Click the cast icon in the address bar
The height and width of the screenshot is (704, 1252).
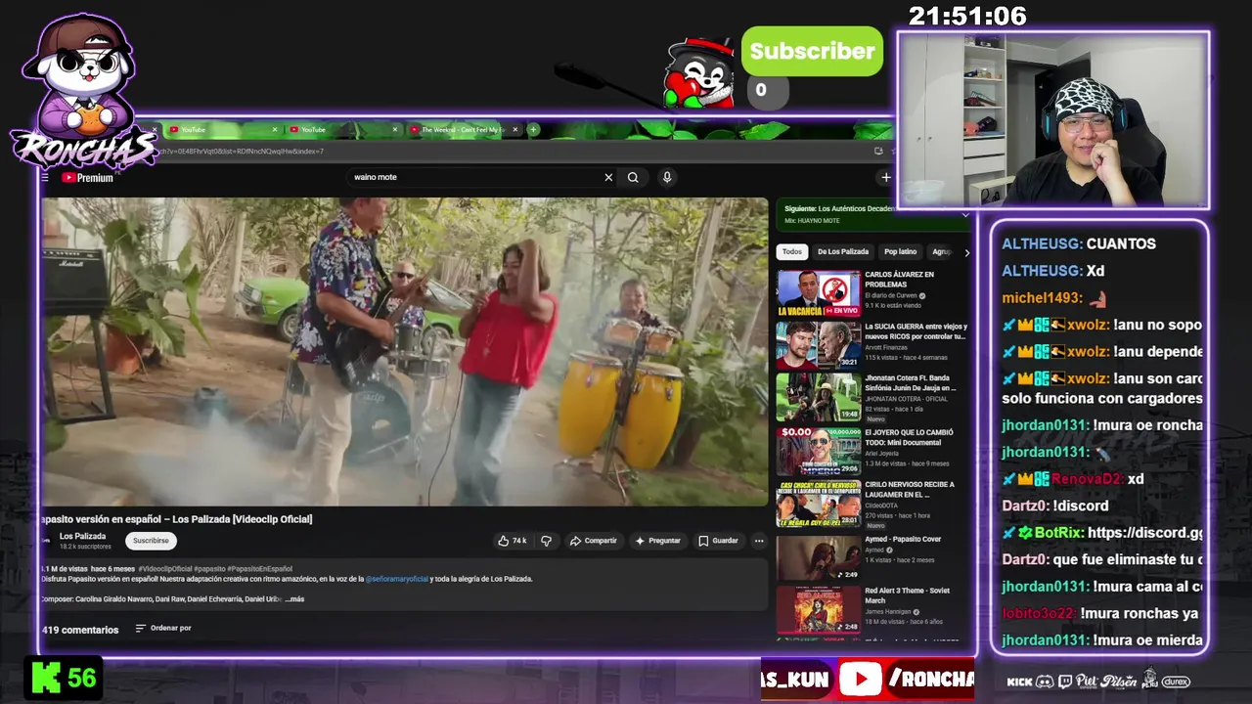[878, 151]
